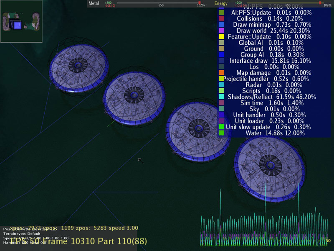The width and height of the screenshot is (334, 251).
Task: Click the Unit loader purple swatch
Action: tap(221, 121)
